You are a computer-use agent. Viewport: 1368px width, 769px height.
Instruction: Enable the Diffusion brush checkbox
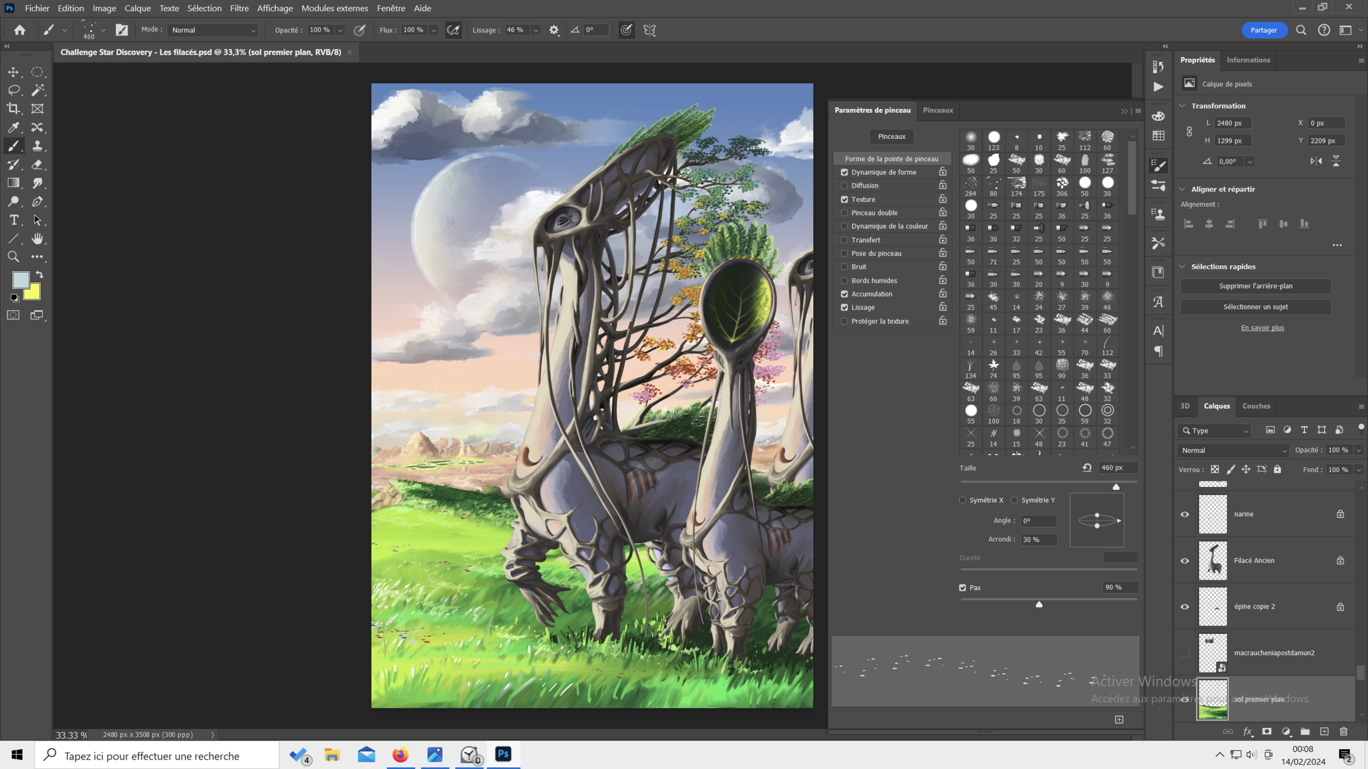pos(844,185)
